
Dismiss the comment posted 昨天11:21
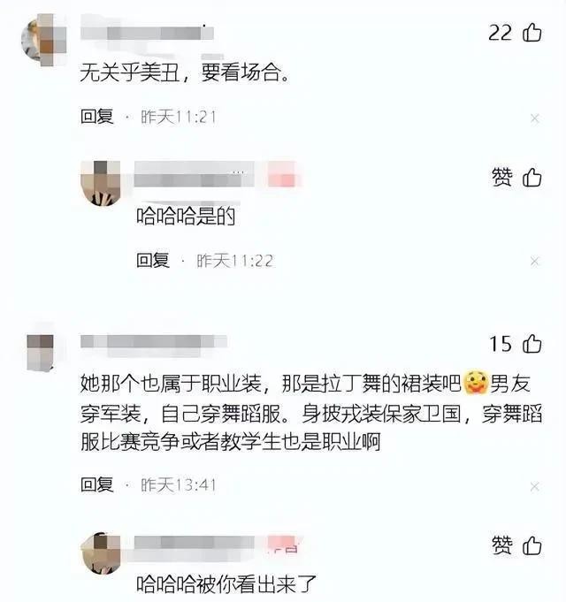coord(535,118)
